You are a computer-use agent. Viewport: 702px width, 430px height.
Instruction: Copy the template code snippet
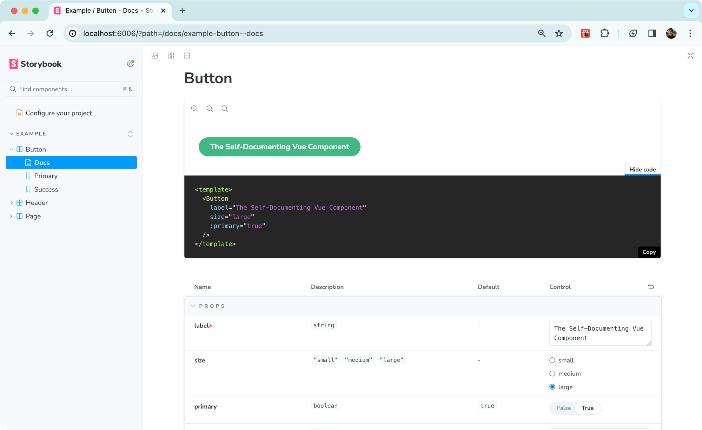(649, 252)
